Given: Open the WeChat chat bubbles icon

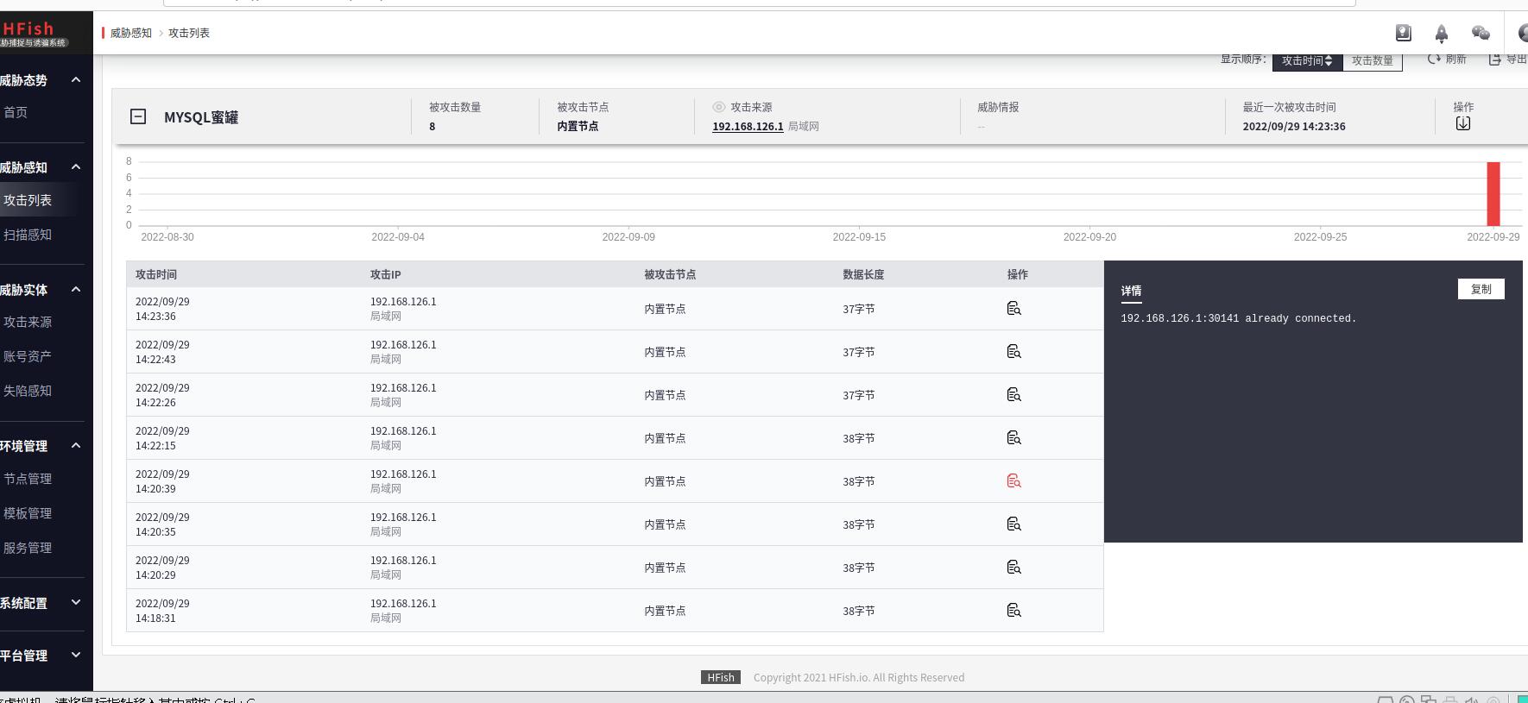Looking at the screenshot, I should (x=1481, y=33).
